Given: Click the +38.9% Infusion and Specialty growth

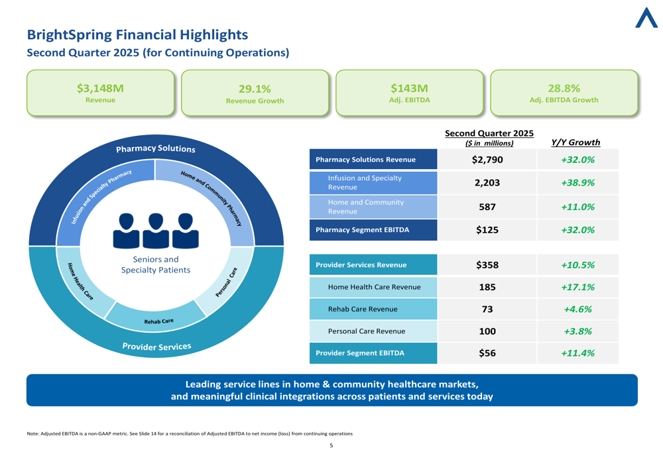Looking at the screenshot, I should (577, 183).
